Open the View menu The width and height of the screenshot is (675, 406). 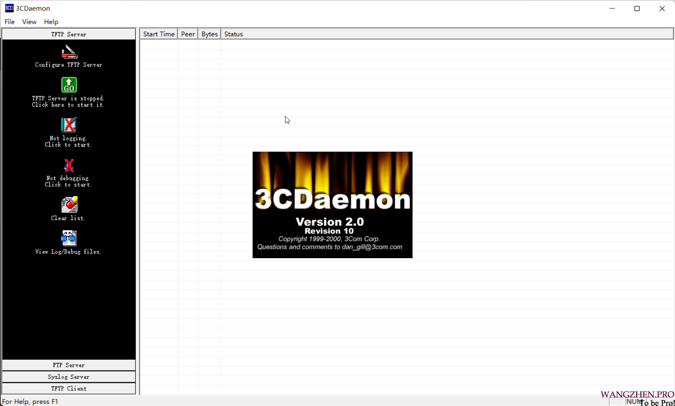(29, 22)
